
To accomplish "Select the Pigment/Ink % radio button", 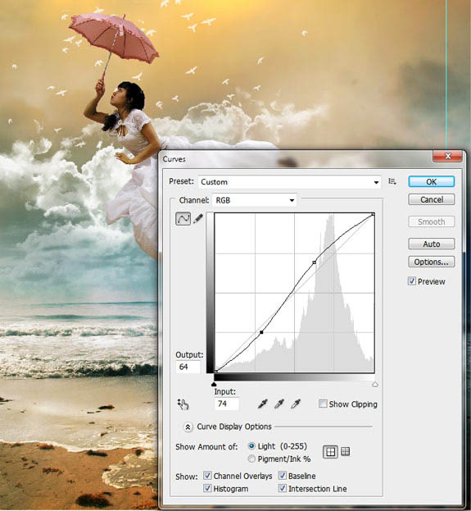I will coord(251,459).
